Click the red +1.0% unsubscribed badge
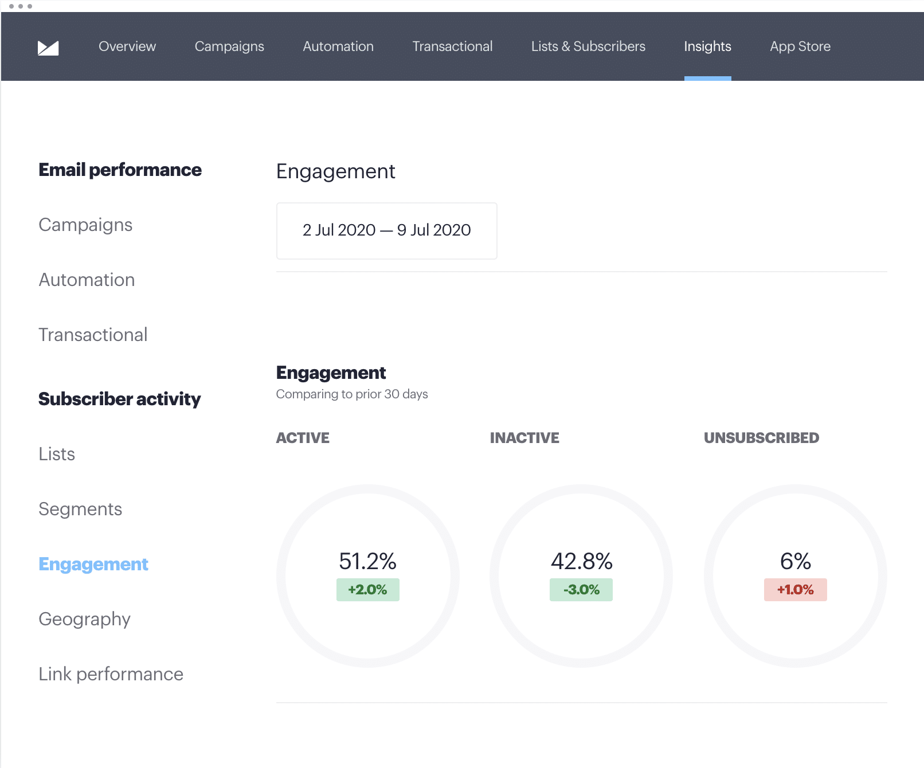 795,590
